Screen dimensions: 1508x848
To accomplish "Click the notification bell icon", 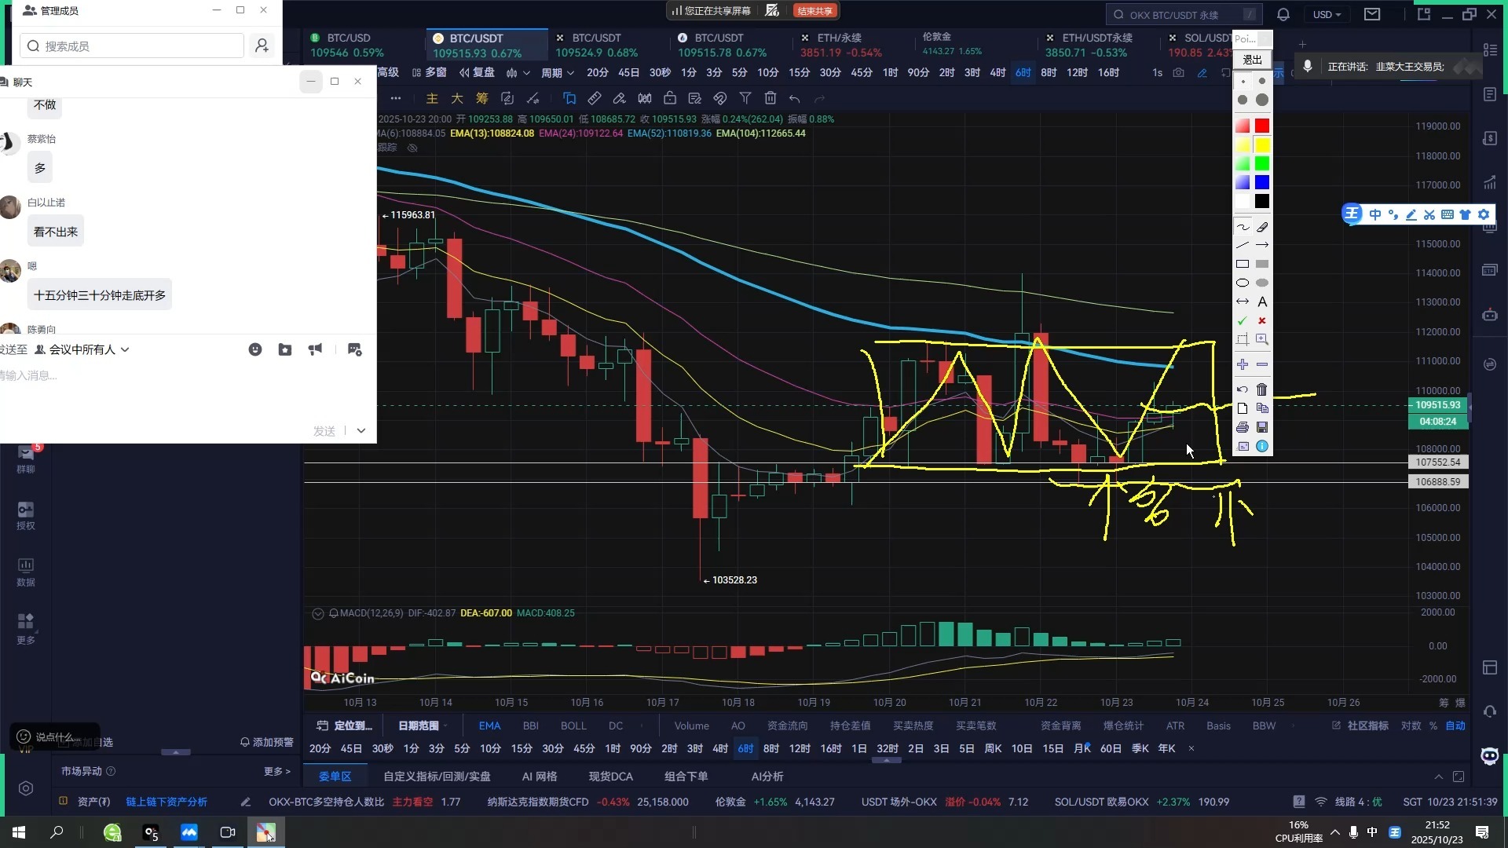I will 1283,14.
